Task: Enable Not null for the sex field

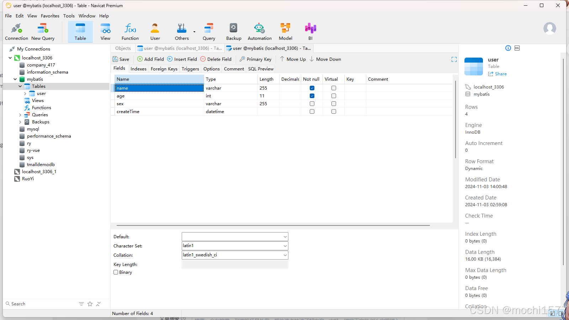Action: [312, 103]
